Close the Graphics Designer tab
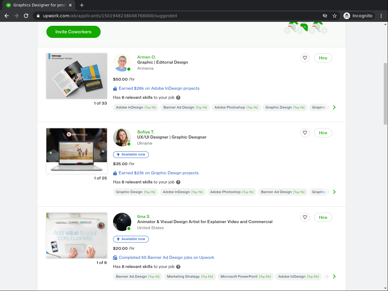 click(x=70, y=5)
